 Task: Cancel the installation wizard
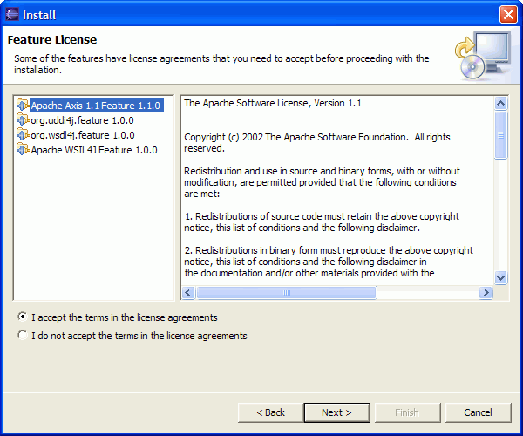tap(478, 412)
